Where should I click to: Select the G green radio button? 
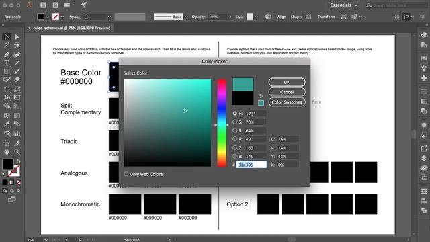point(234,148)
